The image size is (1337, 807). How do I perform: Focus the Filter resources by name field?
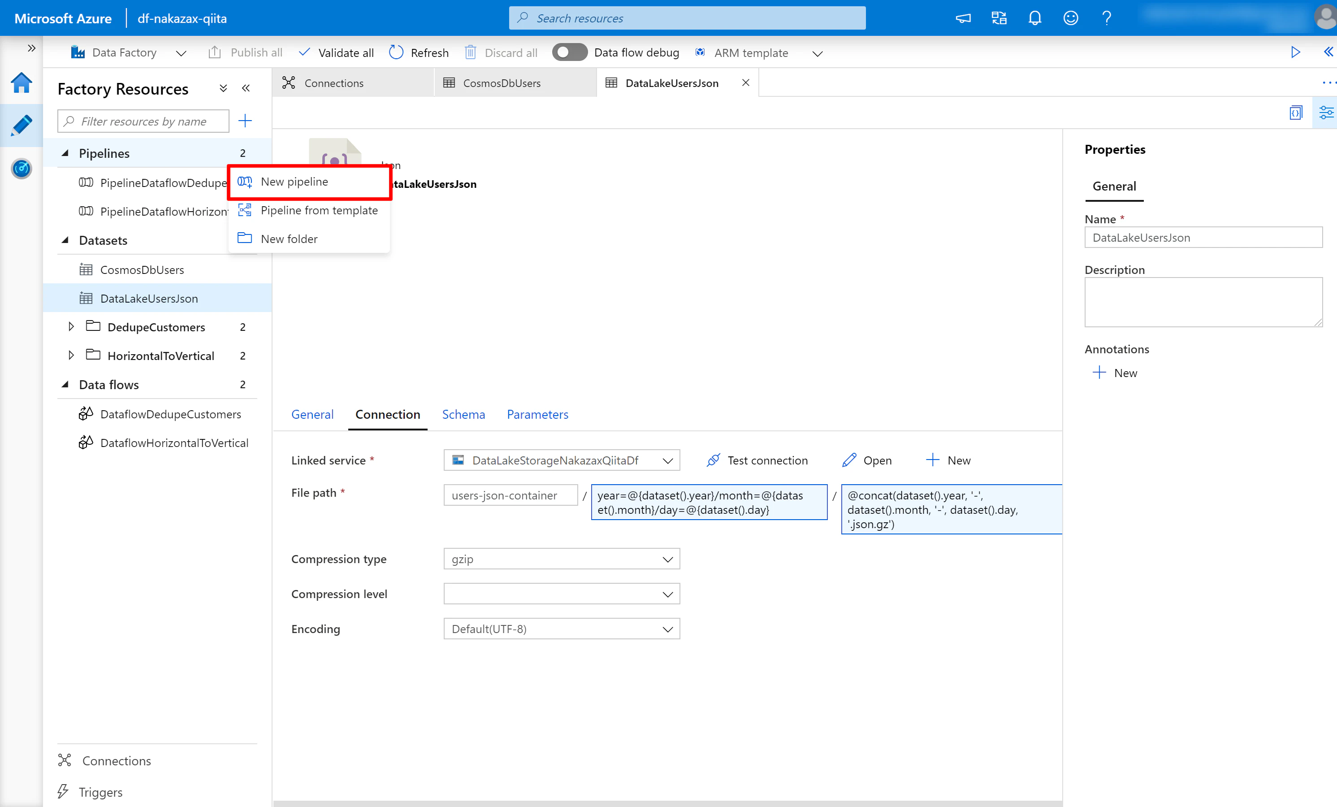[x=143, y=121]
